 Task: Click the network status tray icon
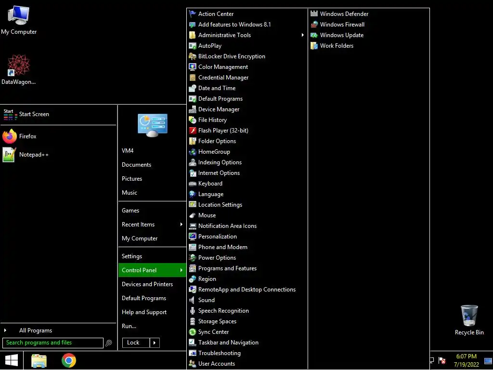pyautogui.click(x=432, y=360)
